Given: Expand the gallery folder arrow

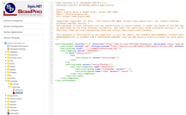Looking at the screenshot, I should pos(6,69).
